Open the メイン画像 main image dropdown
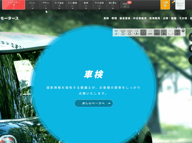Screen dimensions: 192x143 coord(73,5)
